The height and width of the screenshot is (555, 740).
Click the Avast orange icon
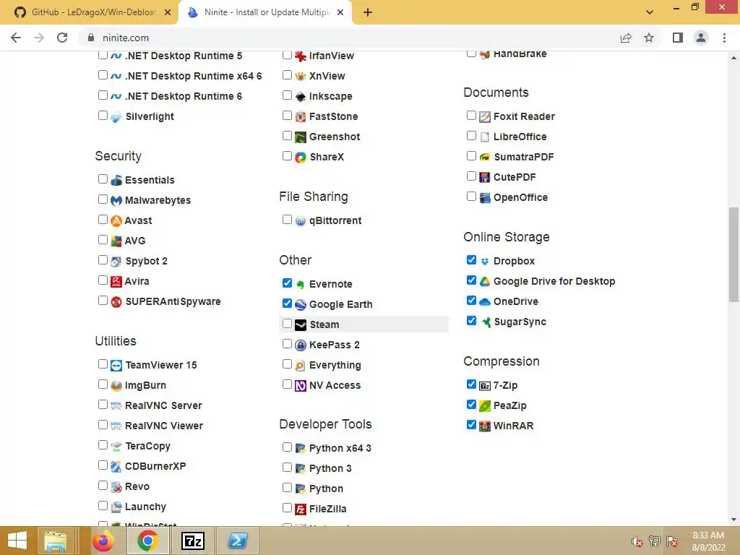pyautogui.click(x=116, y=221)
